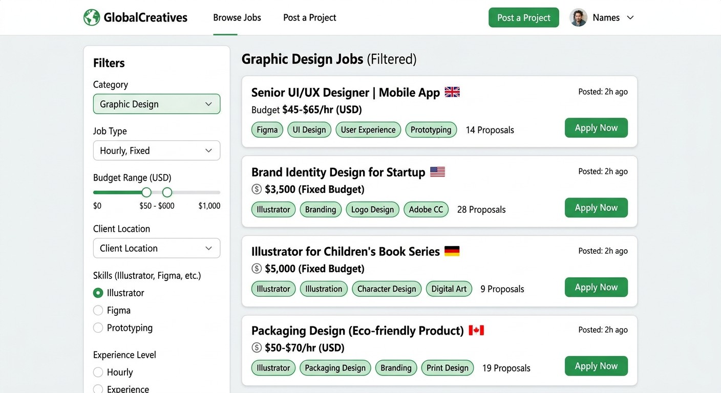Select the Figma skill radio button

(x=98, y=311)
